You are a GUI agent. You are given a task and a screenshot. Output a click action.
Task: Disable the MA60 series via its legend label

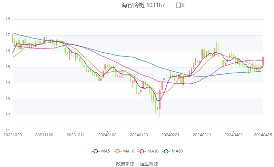[x=177, y=151]
